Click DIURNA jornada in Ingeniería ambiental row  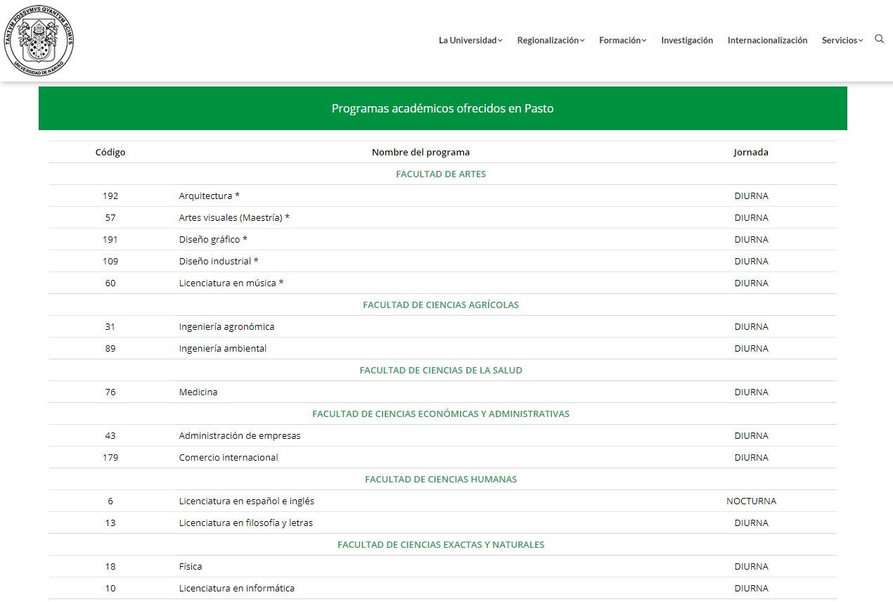point(751,348)
